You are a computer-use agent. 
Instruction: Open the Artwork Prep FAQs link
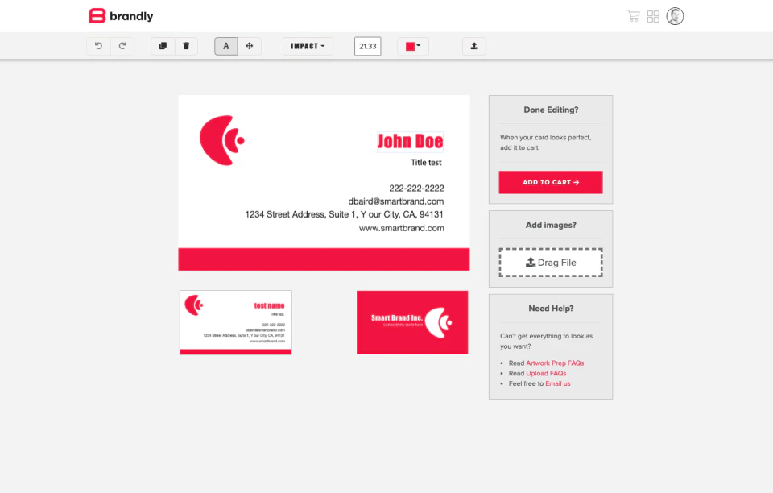[554, 362]
